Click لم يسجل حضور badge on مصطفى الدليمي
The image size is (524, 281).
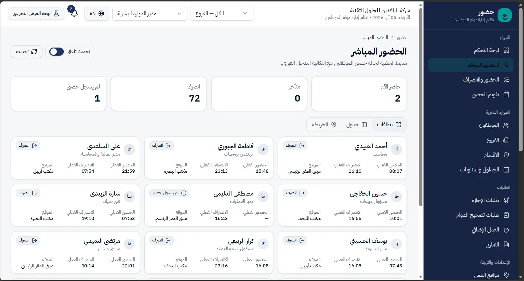coord(169,193)
